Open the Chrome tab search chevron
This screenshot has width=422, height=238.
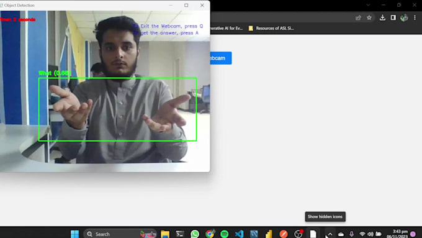[368, 5]
